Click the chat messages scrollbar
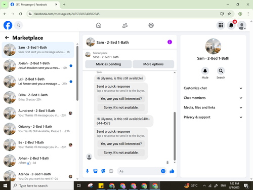Image resolution: width=253 pixels, height=190 pixels. point(175,136)
